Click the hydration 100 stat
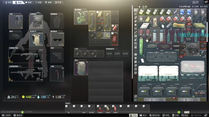The image size is (209, 117). point(44,97)
